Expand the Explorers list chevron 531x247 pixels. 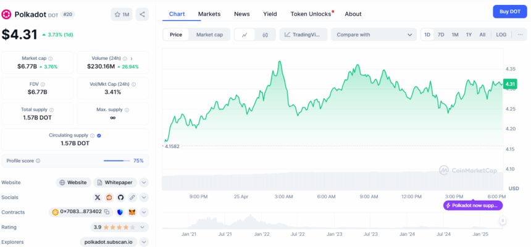pyautogui.click(x=144, y=241)
